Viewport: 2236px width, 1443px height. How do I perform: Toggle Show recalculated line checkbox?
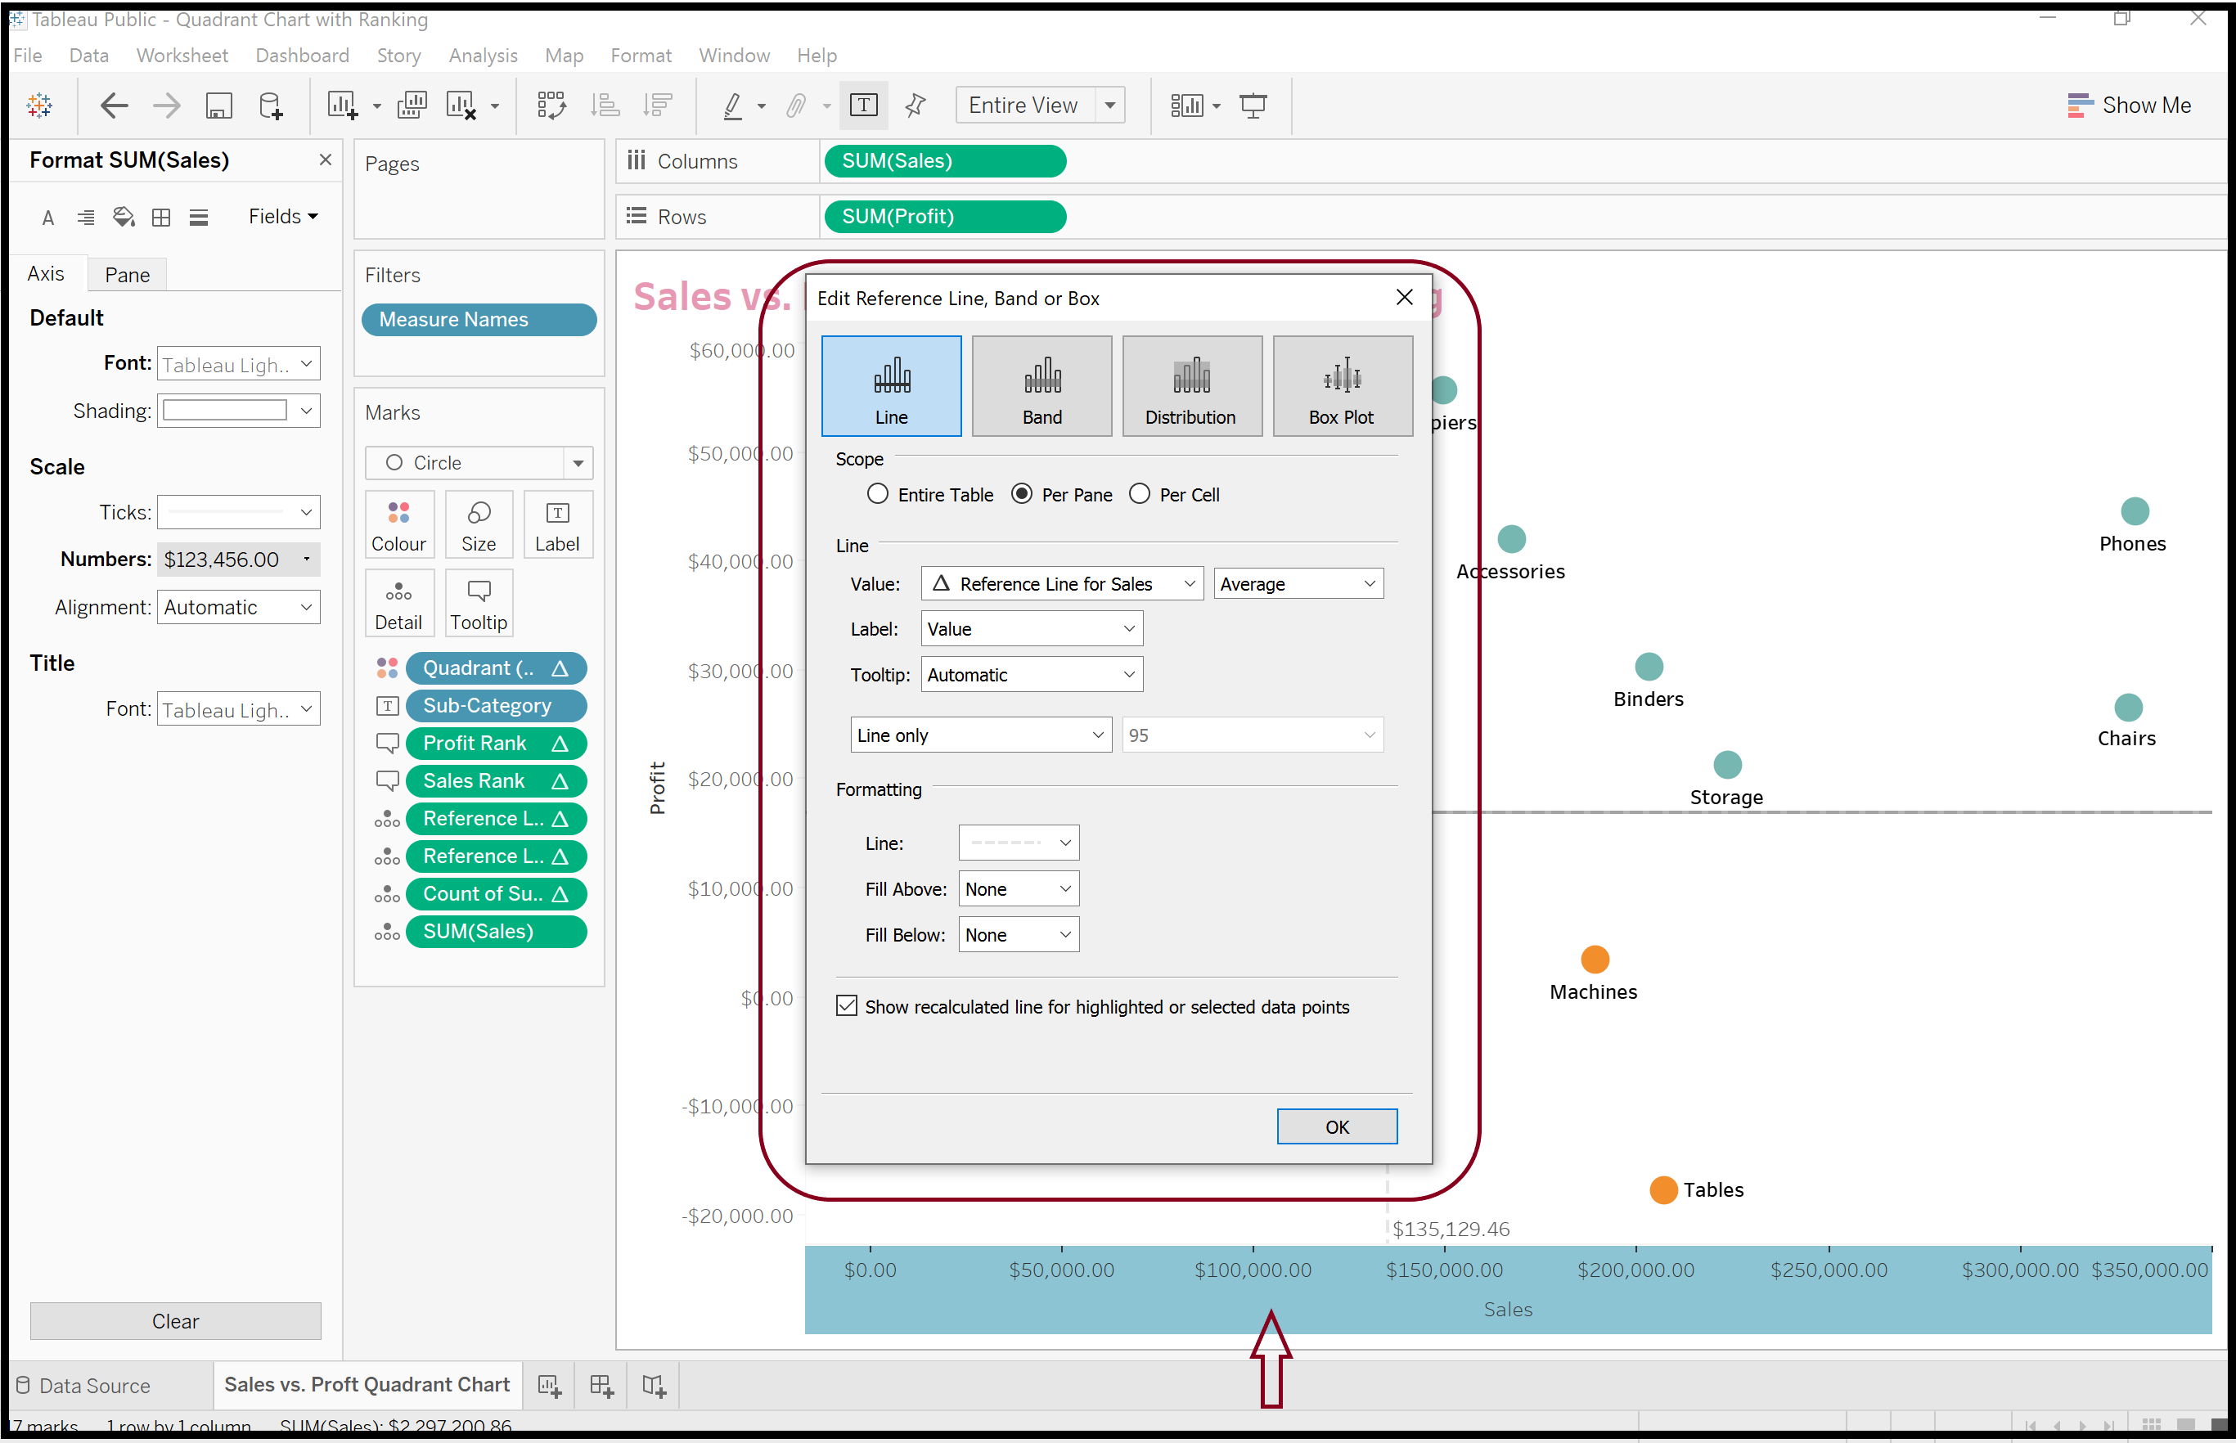coord(846,1006)
